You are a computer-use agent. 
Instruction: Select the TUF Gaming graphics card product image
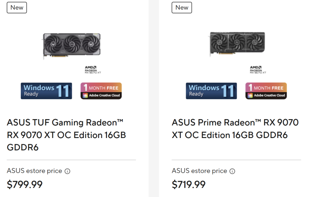coord(71,45)
